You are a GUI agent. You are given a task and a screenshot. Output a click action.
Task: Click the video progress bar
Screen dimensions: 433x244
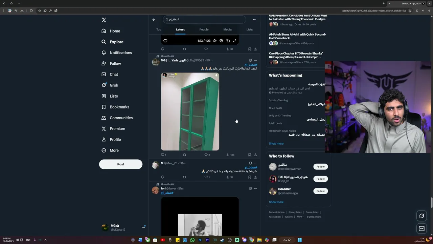coord(200,36)
